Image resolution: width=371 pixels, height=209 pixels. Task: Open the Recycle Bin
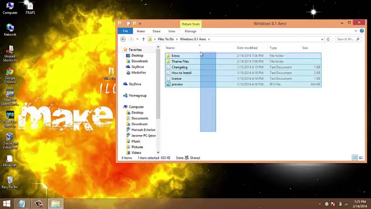pyautogui.click(x=10, y=183)
